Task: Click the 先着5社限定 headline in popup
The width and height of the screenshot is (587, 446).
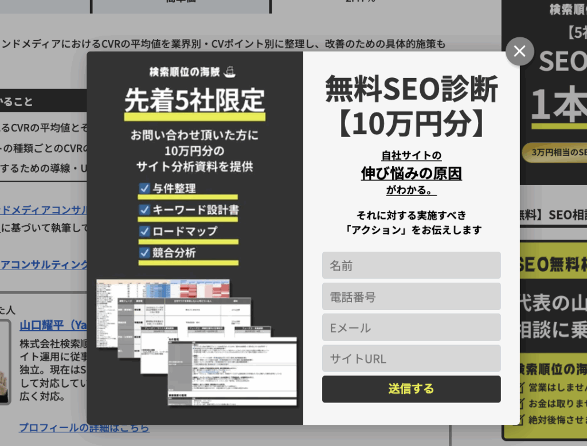Action: pyautogui.click(x=194, y=101)
